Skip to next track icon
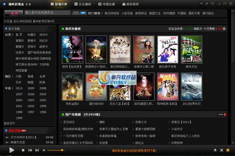 [37, 150]
